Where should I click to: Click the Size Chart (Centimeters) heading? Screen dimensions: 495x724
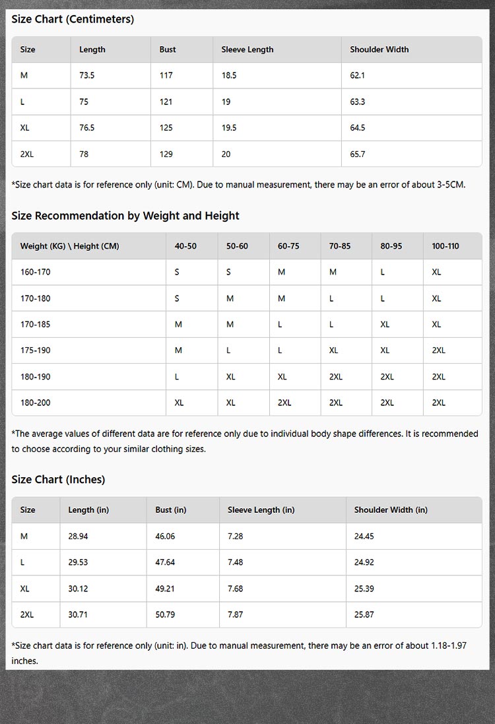click(x=73, y=19)
